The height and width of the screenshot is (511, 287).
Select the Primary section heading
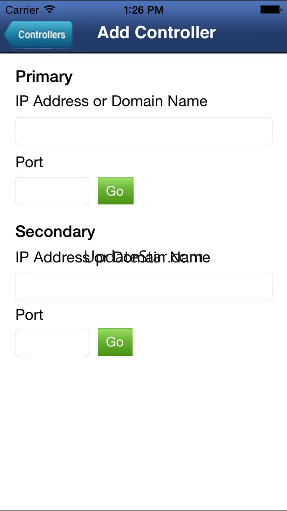point(44,77)
